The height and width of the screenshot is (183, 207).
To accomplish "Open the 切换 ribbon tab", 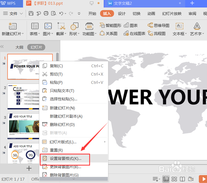I will [136, 14].
